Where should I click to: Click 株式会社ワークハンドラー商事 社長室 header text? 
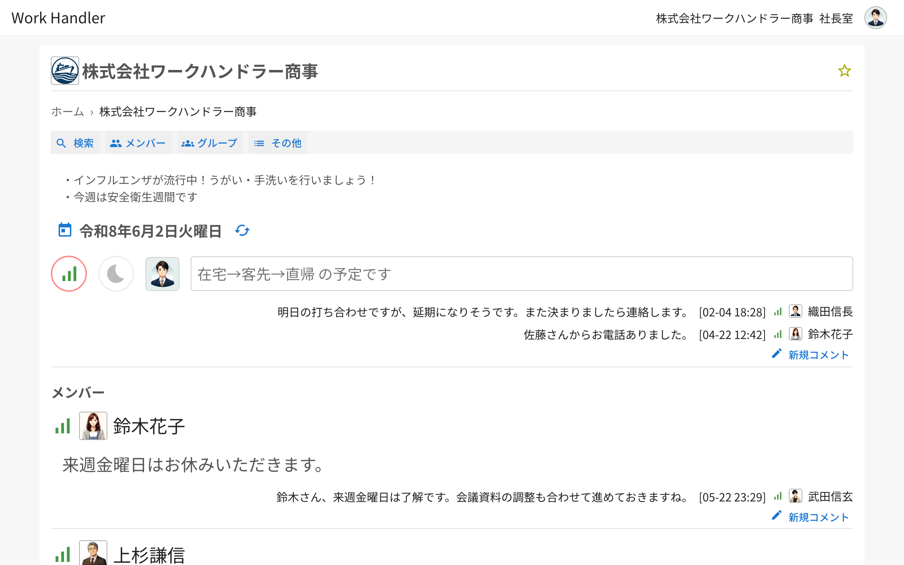[754, 18]
